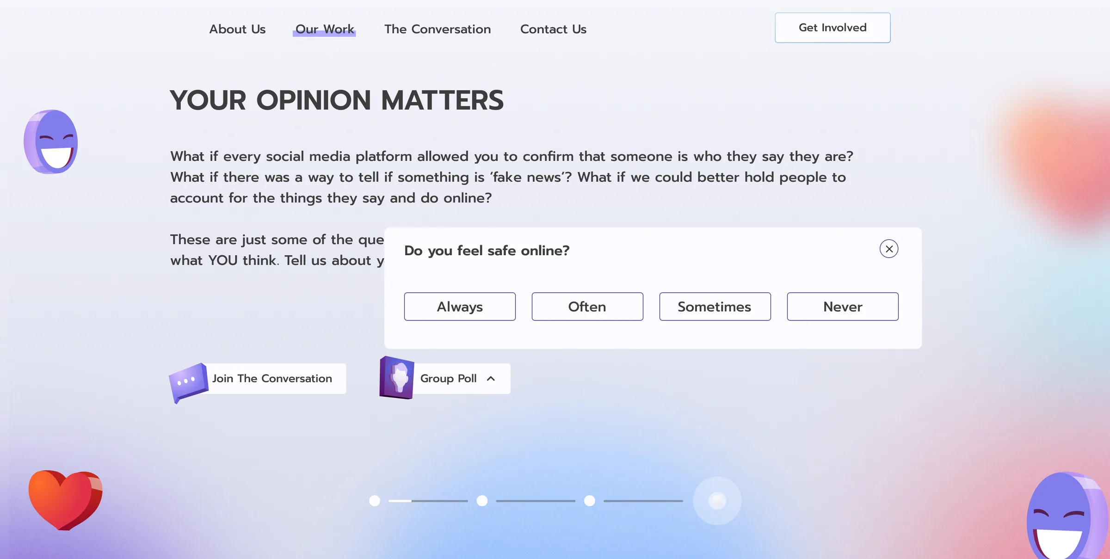The width and height of the screenshot is (1110, 559).
Task: Click the 'Do you feel safe online?' question text
Action: click(487, 251)
